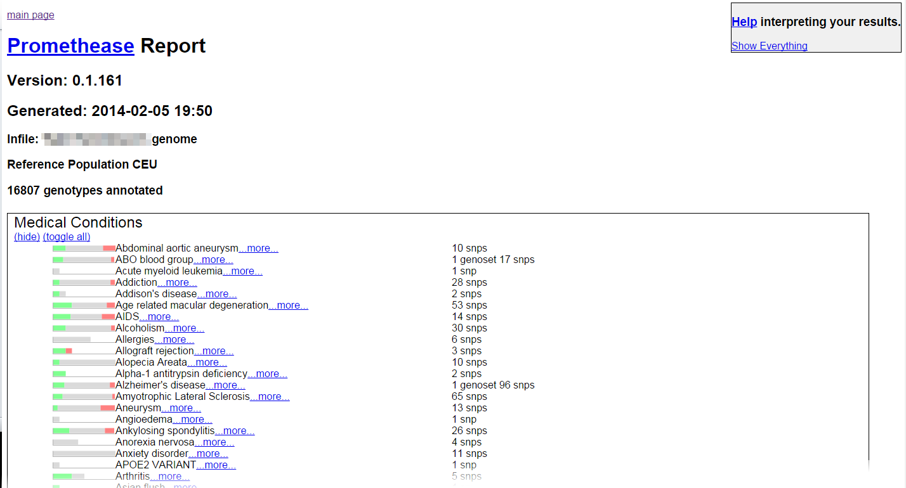906x488 pixels.
Task: Open the main page link
Action: pos(30,15)
